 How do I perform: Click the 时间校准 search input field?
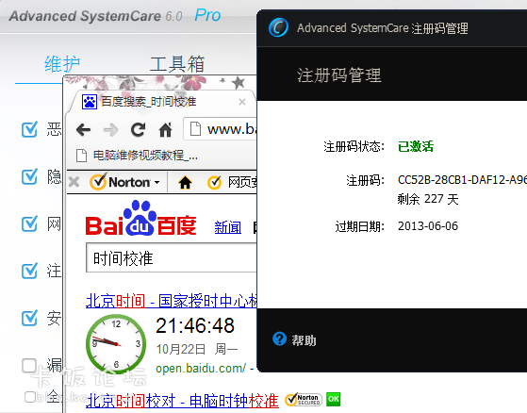[172, 258]
